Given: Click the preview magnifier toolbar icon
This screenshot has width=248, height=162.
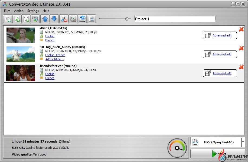Looking at the screenshot, I should pyautogui.click(x=92, y=19).
